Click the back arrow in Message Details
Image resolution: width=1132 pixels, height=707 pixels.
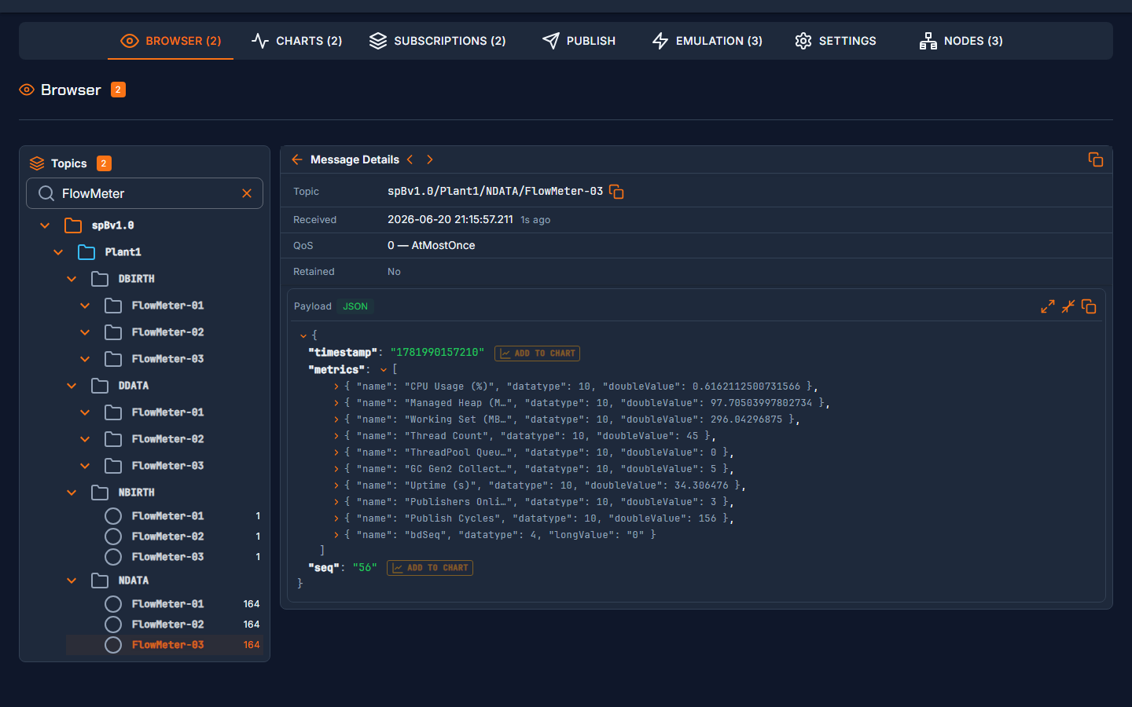tap(296, 159)
